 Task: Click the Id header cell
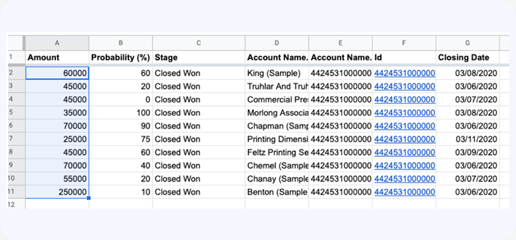(x=404, y=57)
